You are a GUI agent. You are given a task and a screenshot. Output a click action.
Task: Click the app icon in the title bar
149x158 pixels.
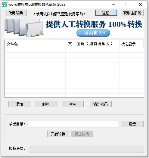coord(5,5)
